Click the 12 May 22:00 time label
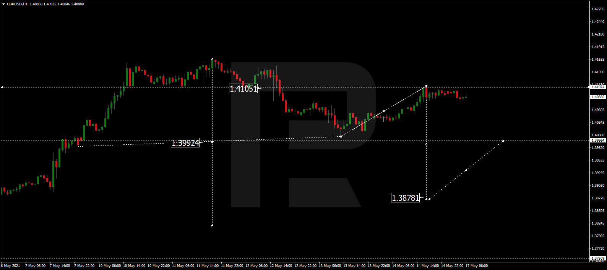The image size is (607, 270). point(305,266)
